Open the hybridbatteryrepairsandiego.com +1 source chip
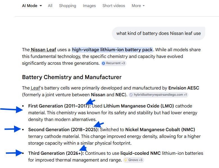The width and height of the screenshot is (219, 168). [x=158, y=95]
